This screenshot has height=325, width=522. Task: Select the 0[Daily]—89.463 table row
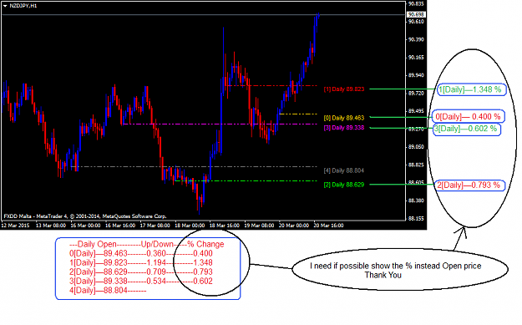tap(141, 253)
